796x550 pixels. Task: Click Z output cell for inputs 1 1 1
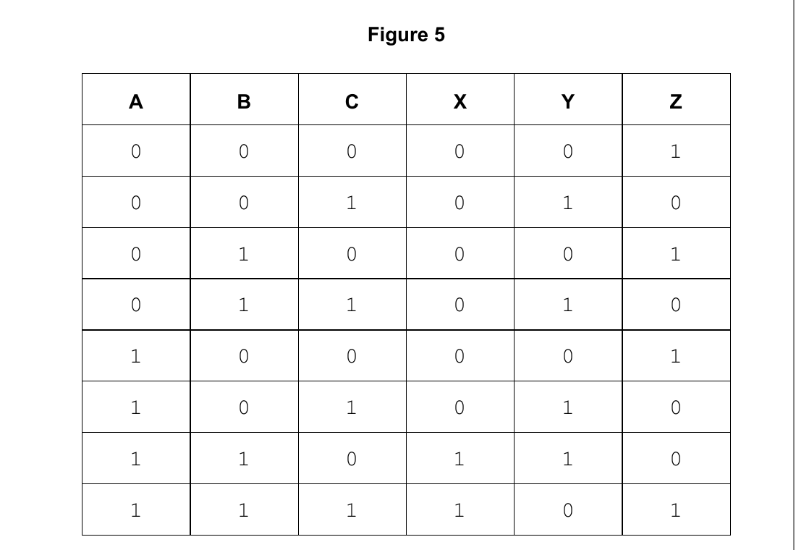[676, 510]
